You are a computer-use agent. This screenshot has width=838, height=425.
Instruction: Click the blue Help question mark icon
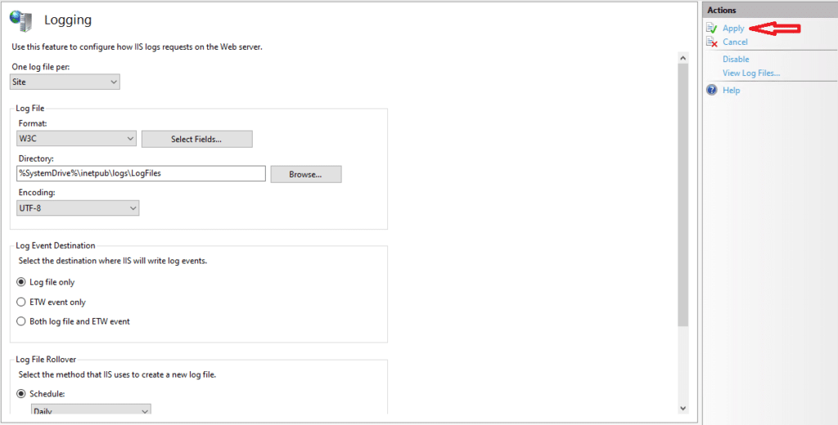pos(711,90)
